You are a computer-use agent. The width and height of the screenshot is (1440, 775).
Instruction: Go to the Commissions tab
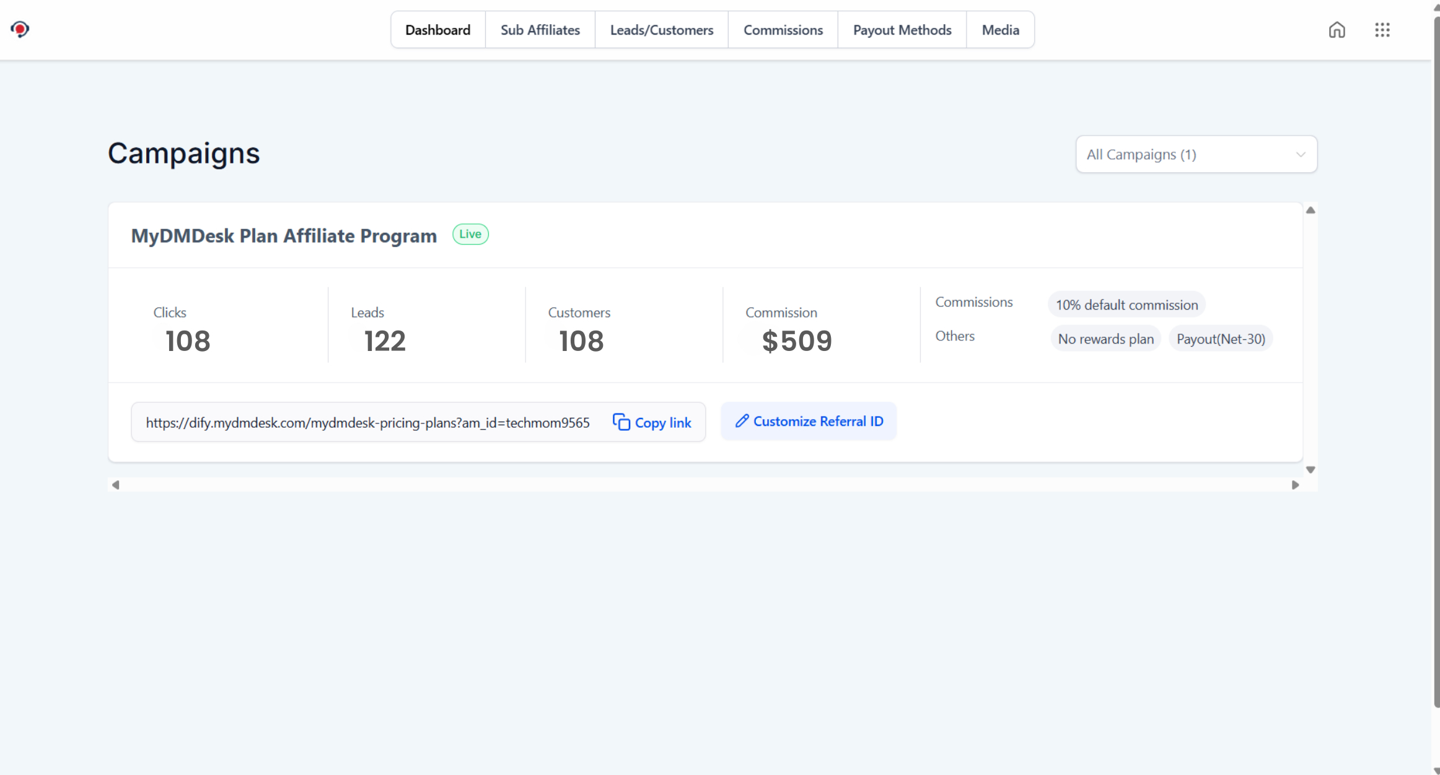(783, 30)
